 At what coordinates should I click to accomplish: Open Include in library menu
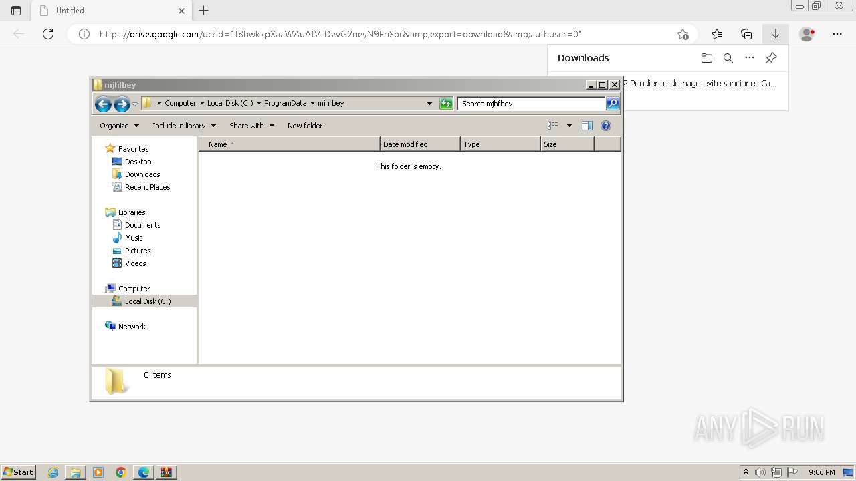[184, 126]
